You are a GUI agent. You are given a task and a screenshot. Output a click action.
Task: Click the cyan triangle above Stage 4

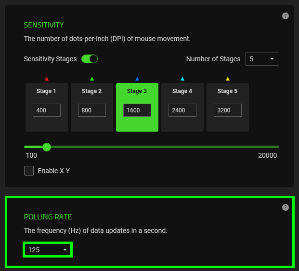[x=182, y=79]
